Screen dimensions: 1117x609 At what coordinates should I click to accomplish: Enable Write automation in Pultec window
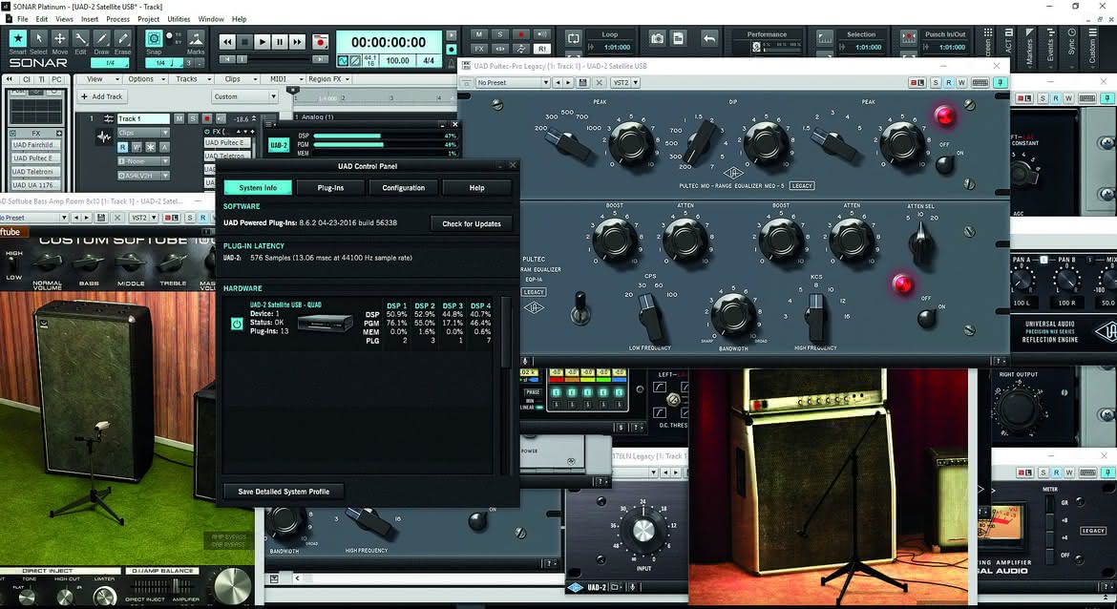[961, 83]
